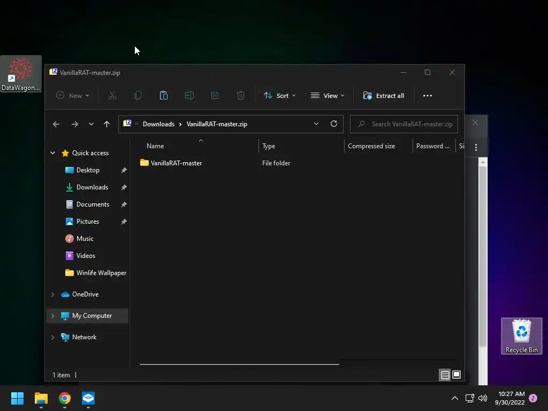
Task: Click the Share icon in toolbar
Action: point(215,95)
